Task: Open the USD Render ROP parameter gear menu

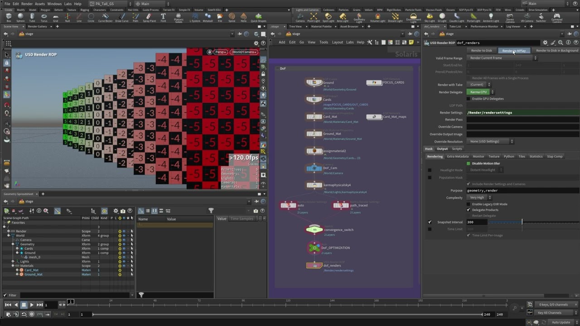Action: coord(545,43)
